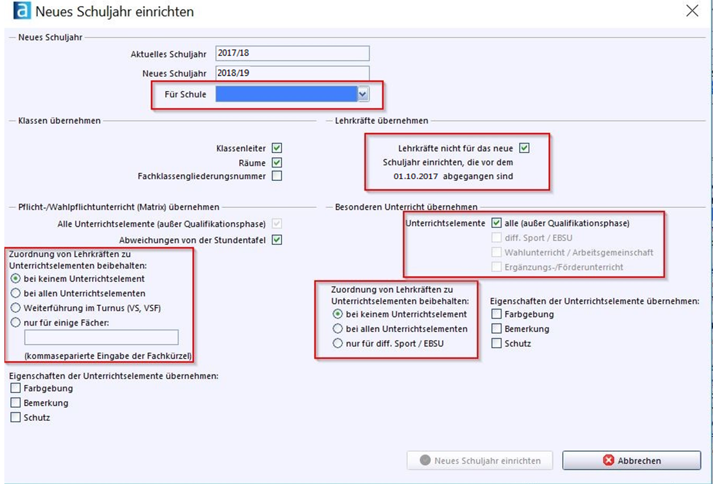Click the Besonderen Unterricht übernehmen heading
The height and width of the screenshot is (484, 713).
[x=406, y=207]
